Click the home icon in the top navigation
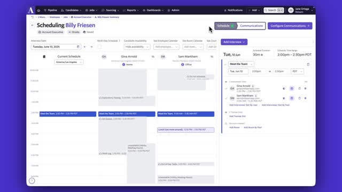 click(38, 10)
